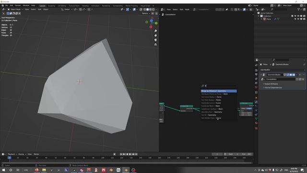The height and width of the screenshot is (173, 307).
Task: Expand Internal Dependencies panel
Action: coord(273,87)
